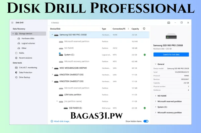This screenshot has width=201, height=133.
Task: Click the Drive Backup clock icon
Action: click(x=16, y=77)
